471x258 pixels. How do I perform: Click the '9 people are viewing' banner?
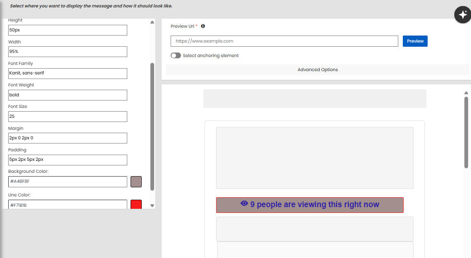[309, 205]
